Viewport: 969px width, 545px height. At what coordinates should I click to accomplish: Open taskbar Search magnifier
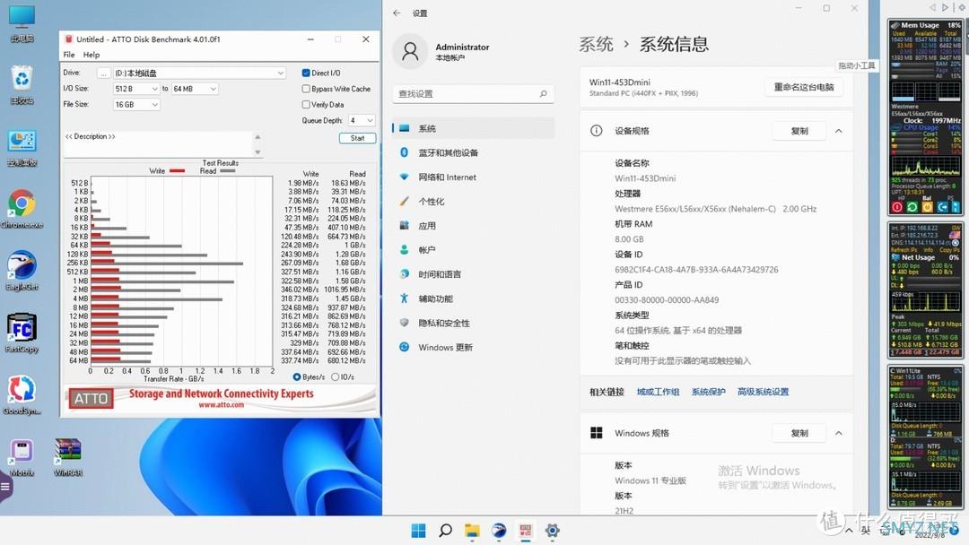pos(445,531)
